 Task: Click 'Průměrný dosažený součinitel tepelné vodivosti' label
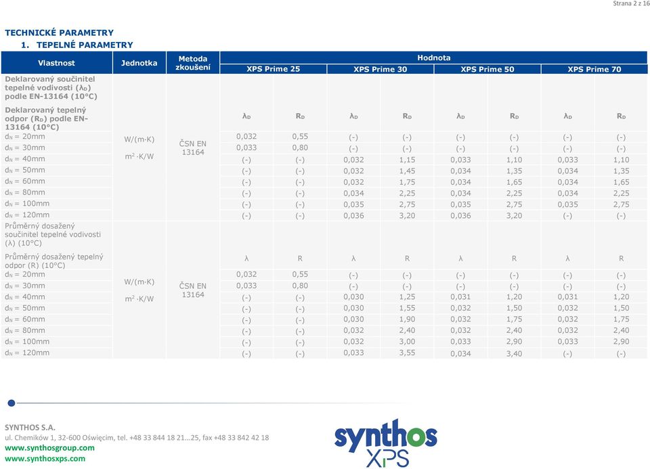[53, 234]
